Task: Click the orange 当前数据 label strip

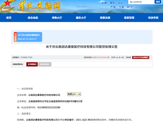Action: coord(15,37)
